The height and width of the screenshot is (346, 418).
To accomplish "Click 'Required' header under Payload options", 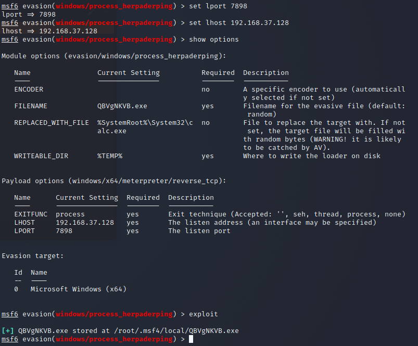I will pos(143,198).
